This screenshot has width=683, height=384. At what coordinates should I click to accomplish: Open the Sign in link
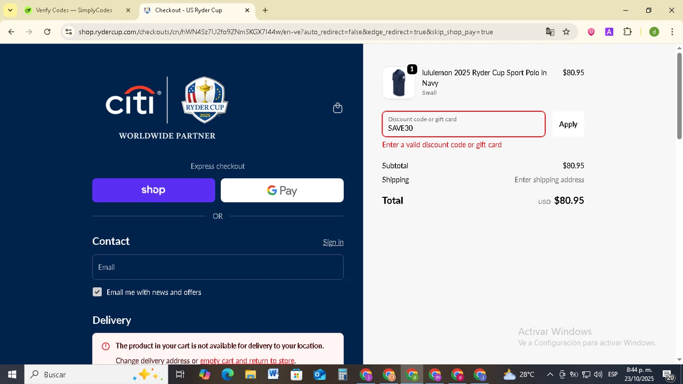(333, 242)
